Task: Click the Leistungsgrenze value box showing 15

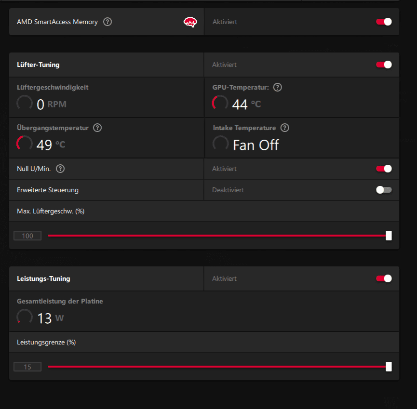Action: pos(27,367)
